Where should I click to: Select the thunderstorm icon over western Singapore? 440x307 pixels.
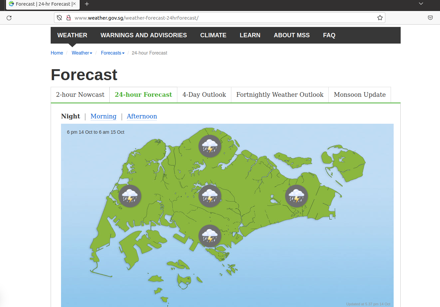[130, 196]
